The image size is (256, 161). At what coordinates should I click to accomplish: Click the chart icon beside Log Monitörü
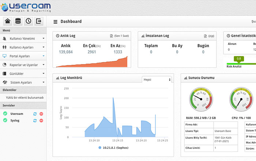pos(58,78)
